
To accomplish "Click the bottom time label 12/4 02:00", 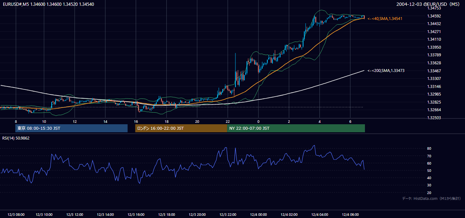I will click(x=289, y=214).
